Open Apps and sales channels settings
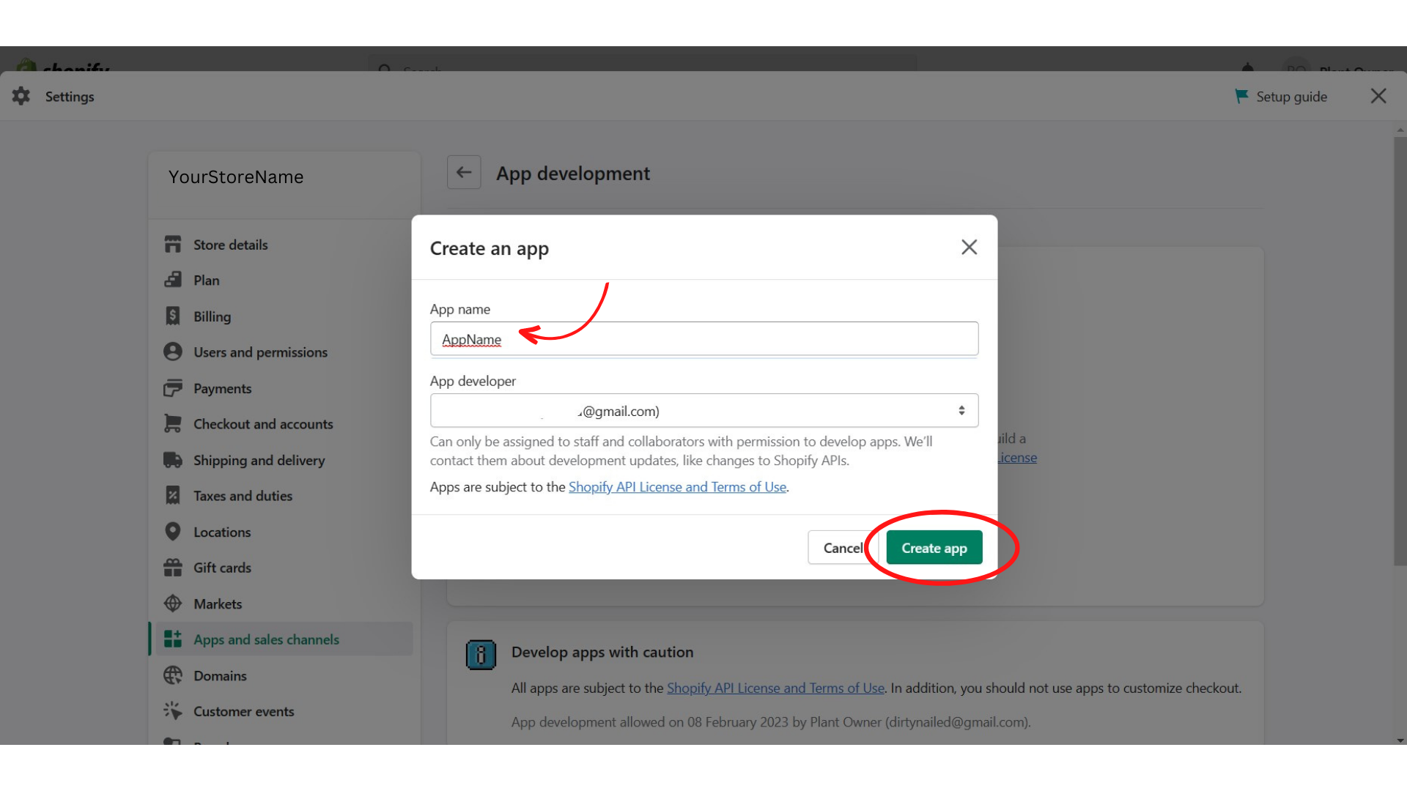Image resolution: width=1407 pixels, height=791 pixels. pos(266,639)
